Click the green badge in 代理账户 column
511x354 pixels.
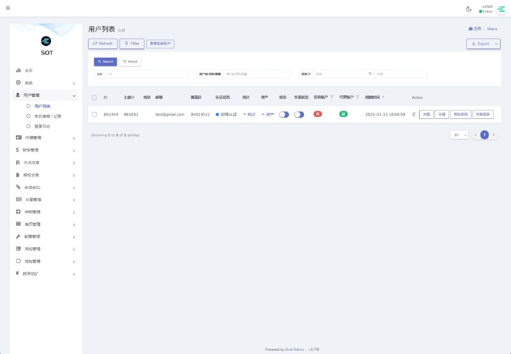pyautogui.click(x=343, y=114)
